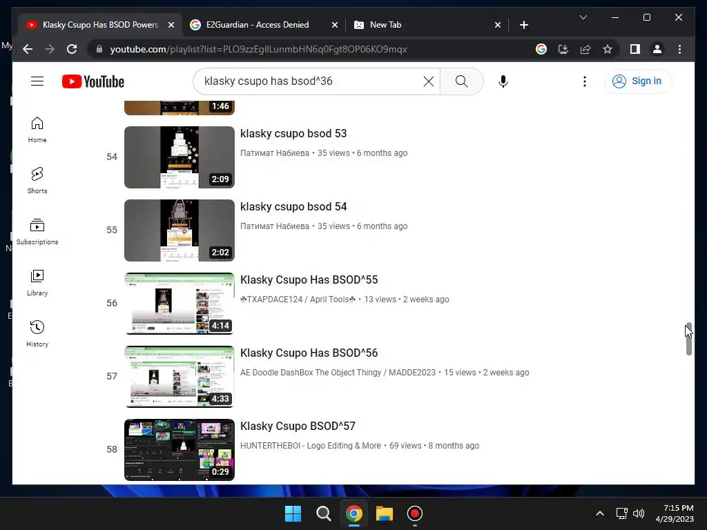The height and width of the screenshot is (530, 707).
Task: Open Shorts in the sidebar
Action: pyautogui.click(x=37, y=181)
